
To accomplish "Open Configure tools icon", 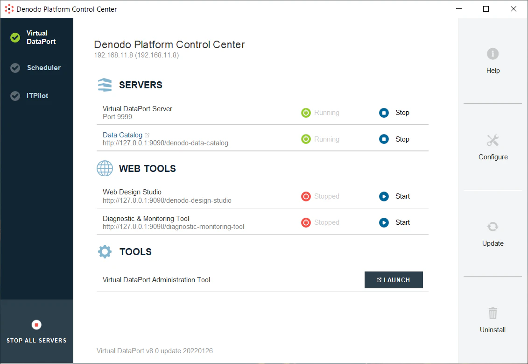I will click(493, 140).
